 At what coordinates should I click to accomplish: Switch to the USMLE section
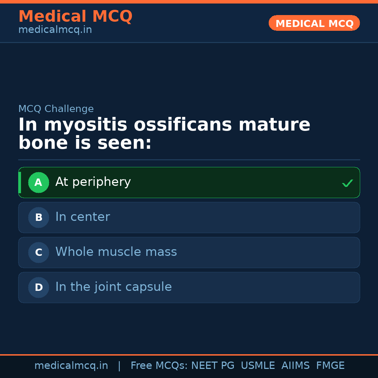(258, 365)
